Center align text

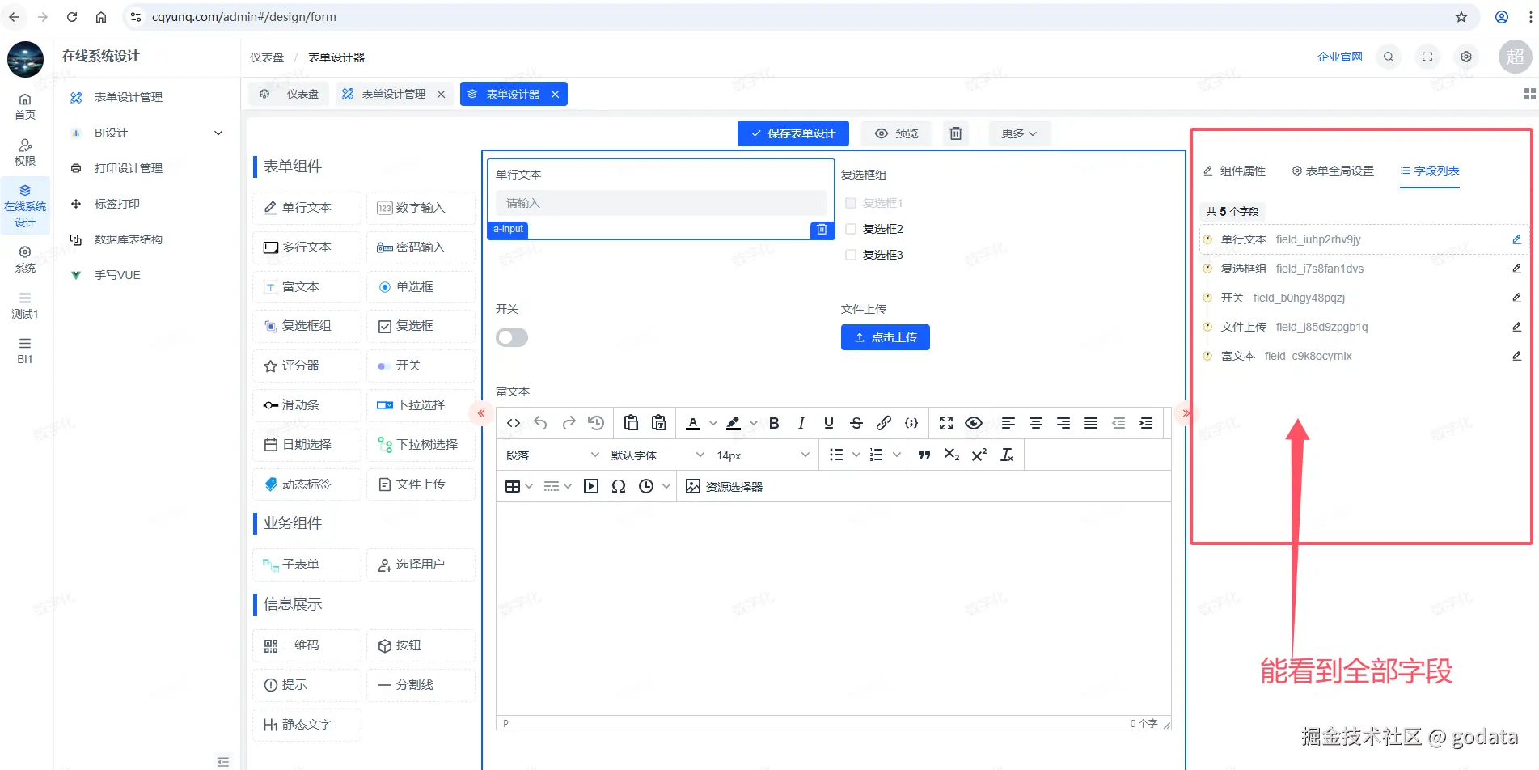point(1036,423)
